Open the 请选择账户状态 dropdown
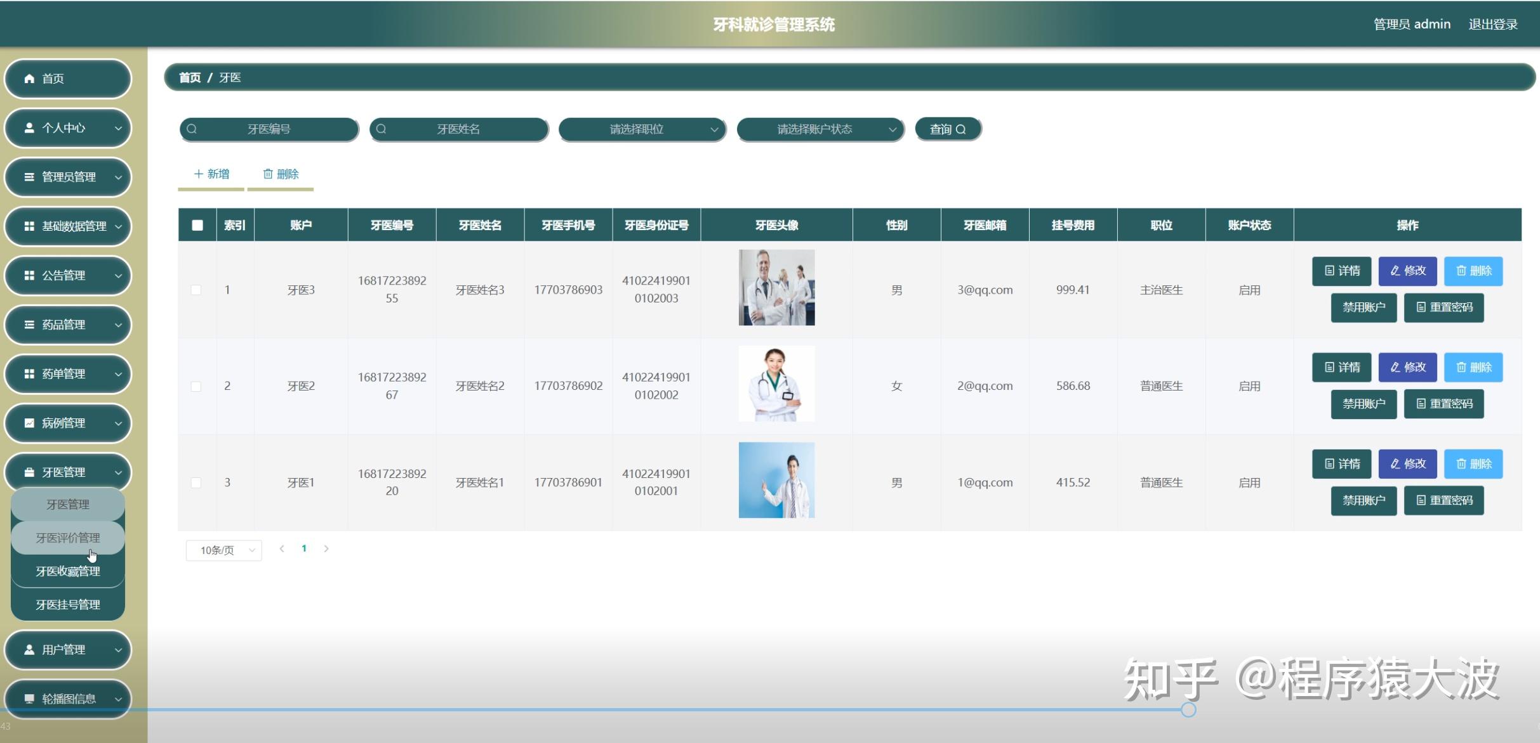The image size is (1540, 743). tap(820, 129)
